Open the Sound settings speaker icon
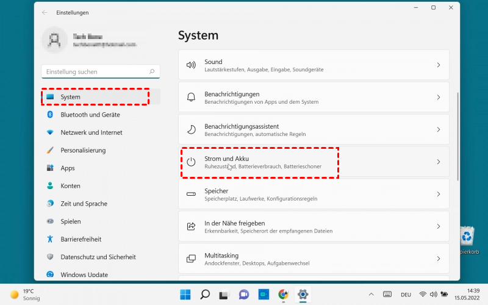Image resolution: width=488 pixels, height=305 pixels. (191, 65)
